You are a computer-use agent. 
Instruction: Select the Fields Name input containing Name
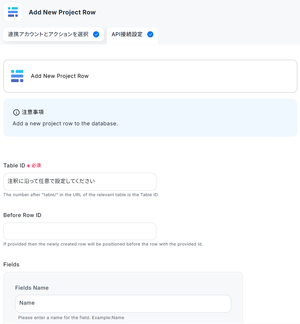click(x=123, y=303)
